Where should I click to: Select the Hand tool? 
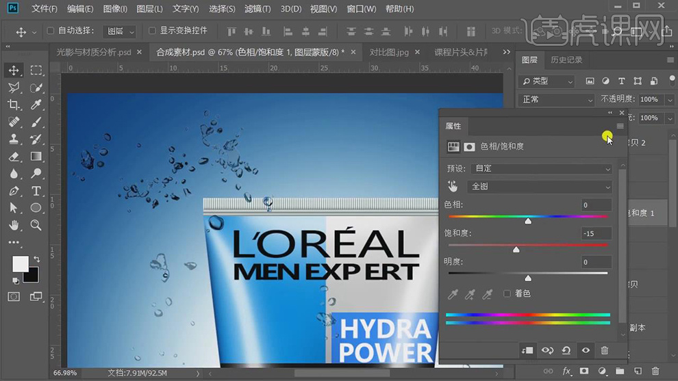coord(14,225)
